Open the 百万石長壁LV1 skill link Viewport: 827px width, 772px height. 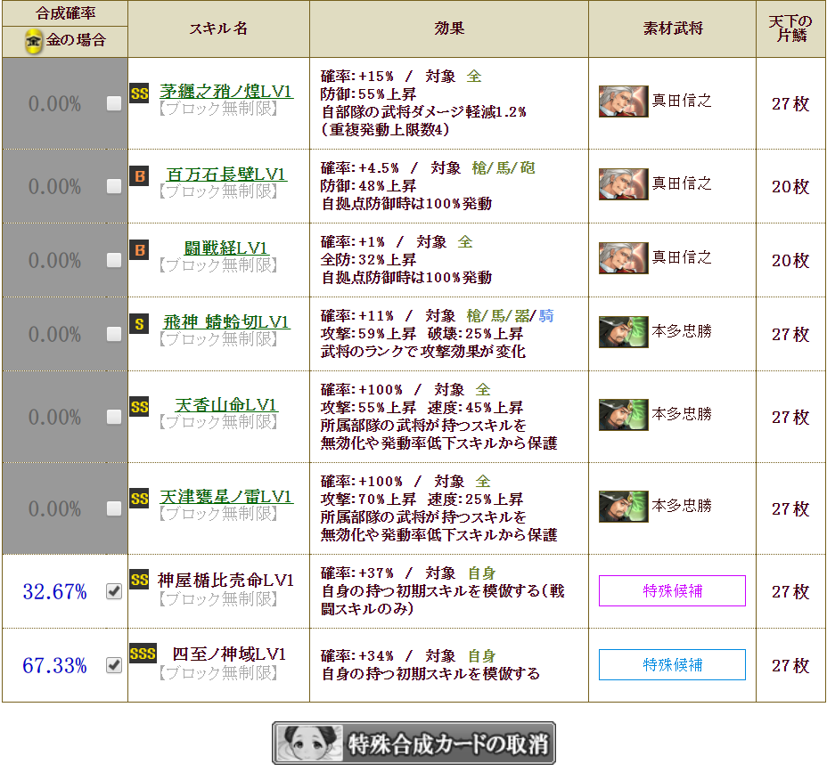[226, 175]
